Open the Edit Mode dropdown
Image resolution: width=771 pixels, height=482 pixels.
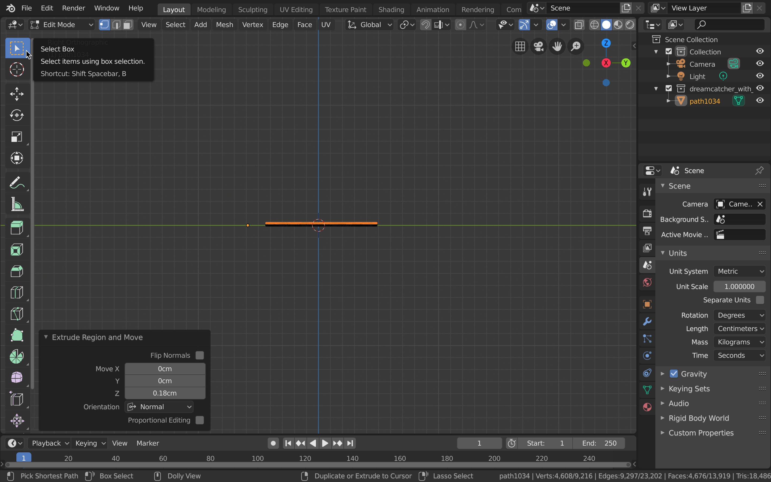click(x=62, y=25)
